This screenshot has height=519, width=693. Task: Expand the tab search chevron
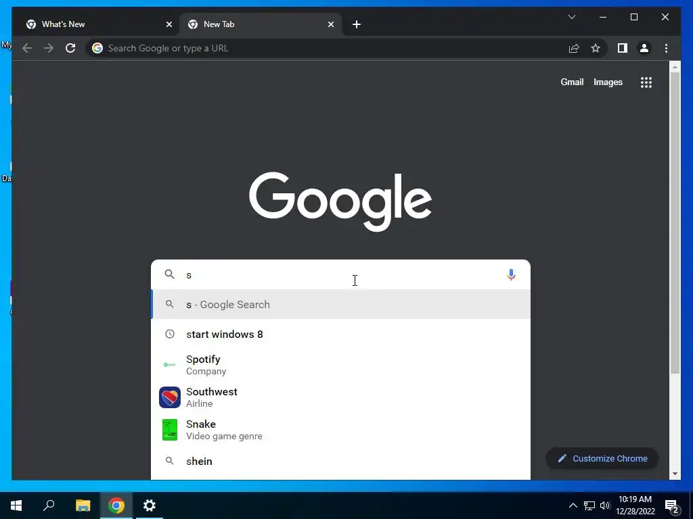[571, 17]
